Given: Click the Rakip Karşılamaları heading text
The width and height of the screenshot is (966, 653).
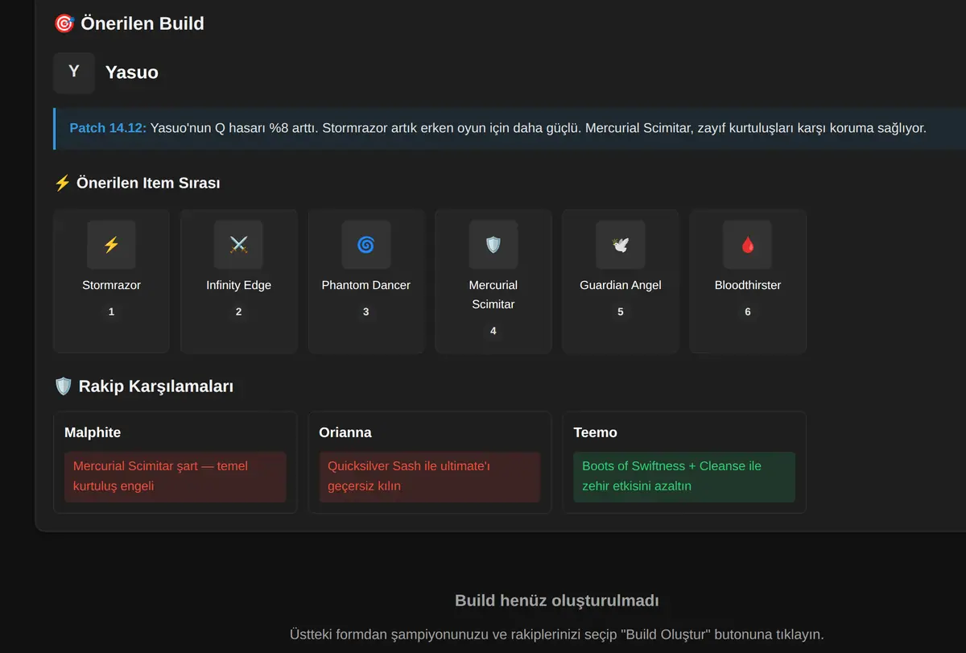Looking at the screenshot, I should (x=156, y=386).
